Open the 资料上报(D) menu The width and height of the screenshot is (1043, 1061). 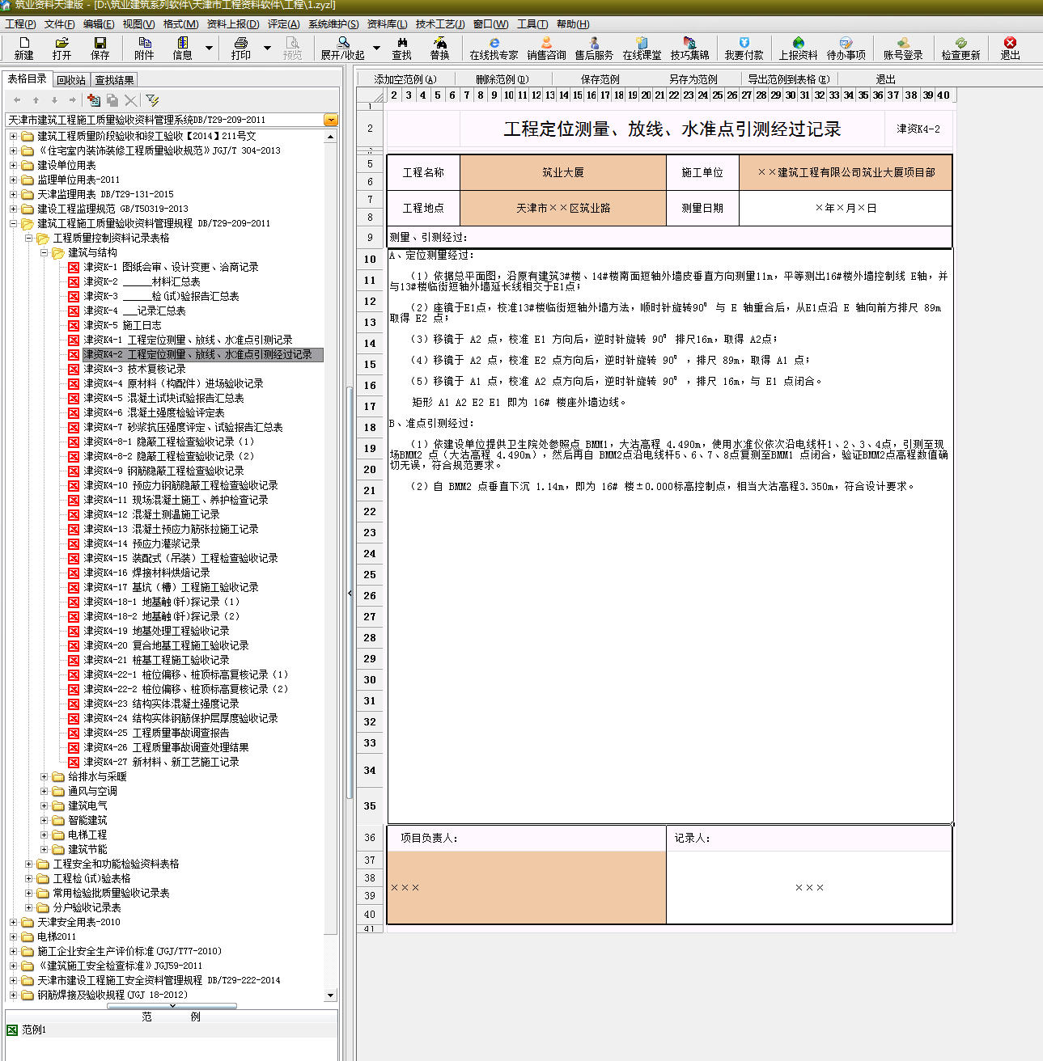233,24
